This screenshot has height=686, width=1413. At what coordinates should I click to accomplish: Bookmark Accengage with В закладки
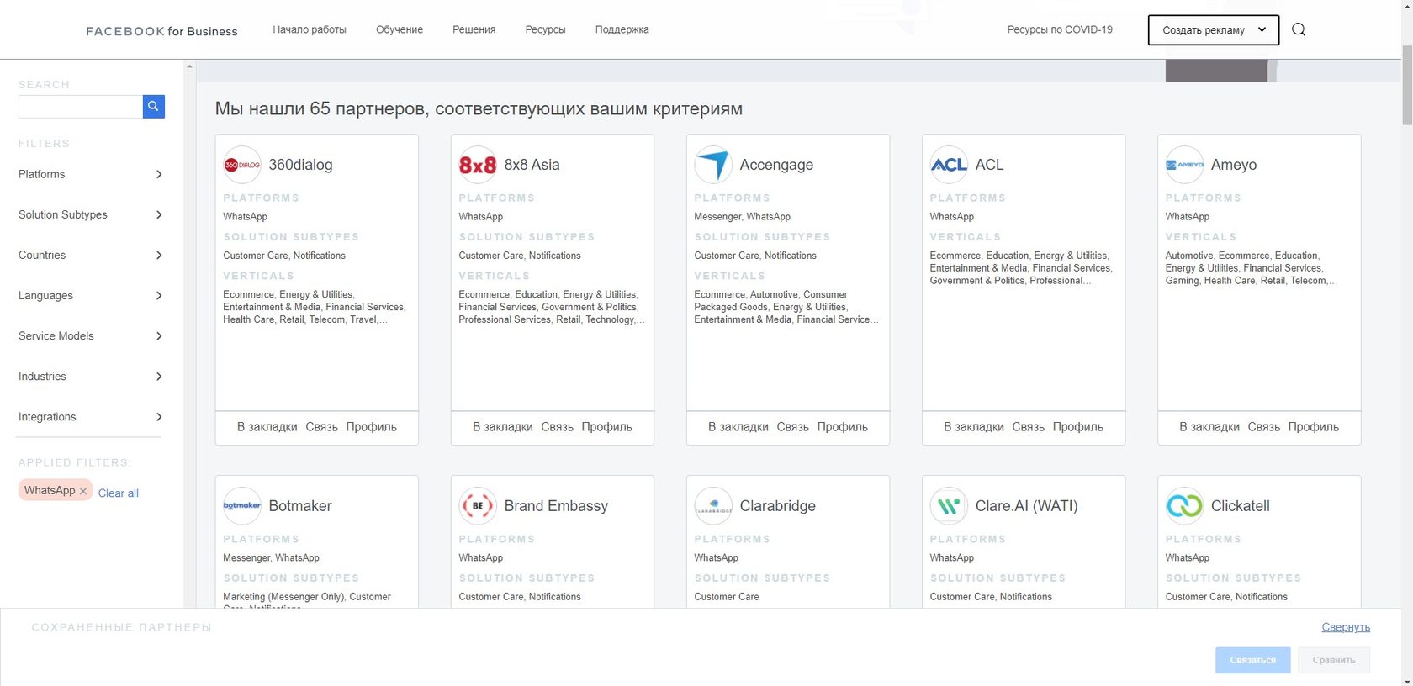point(738,427)
